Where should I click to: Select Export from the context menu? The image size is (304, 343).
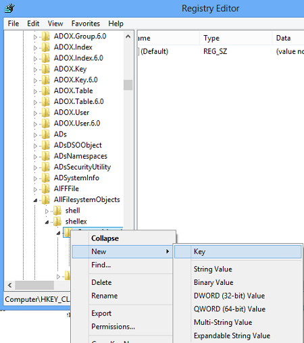point(123,313)
